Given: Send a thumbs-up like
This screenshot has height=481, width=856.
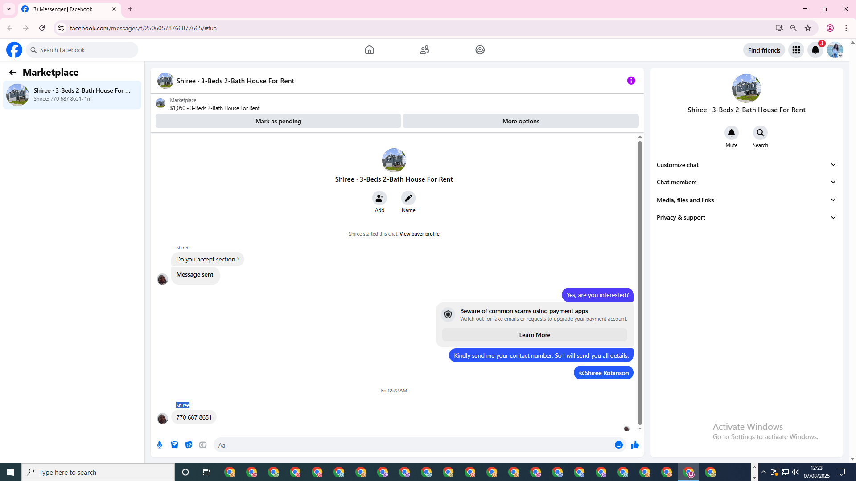Looking at the screenshot, I should coord(635,445).
